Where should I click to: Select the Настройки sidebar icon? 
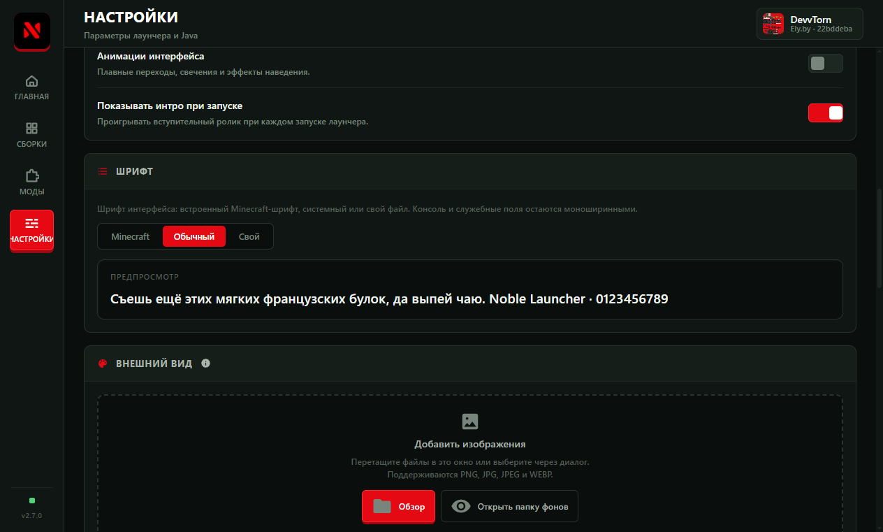(x=31, y=224)
